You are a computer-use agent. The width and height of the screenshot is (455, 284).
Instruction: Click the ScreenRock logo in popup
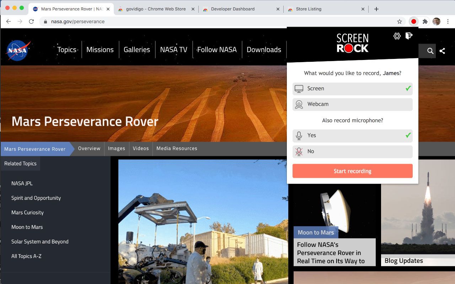tap(353, 43)
